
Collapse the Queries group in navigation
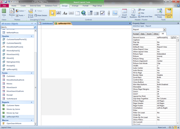point(31,36)
